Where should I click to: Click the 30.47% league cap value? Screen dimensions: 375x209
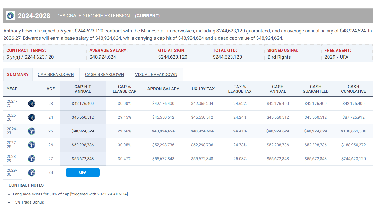click(x=124, y=159)
